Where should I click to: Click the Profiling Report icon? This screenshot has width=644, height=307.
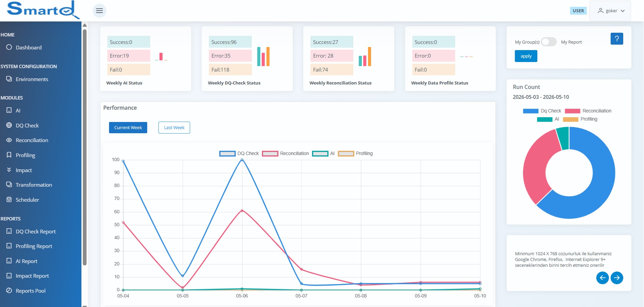point(9,246)
